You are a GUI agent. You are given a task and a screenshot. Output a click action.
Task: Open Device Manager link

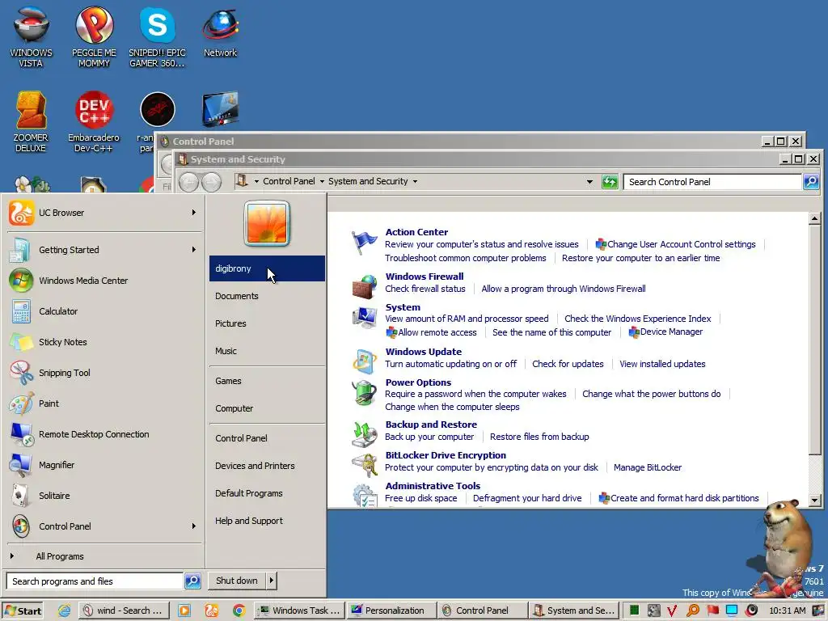pyautogui.click(x=671, y=332)
